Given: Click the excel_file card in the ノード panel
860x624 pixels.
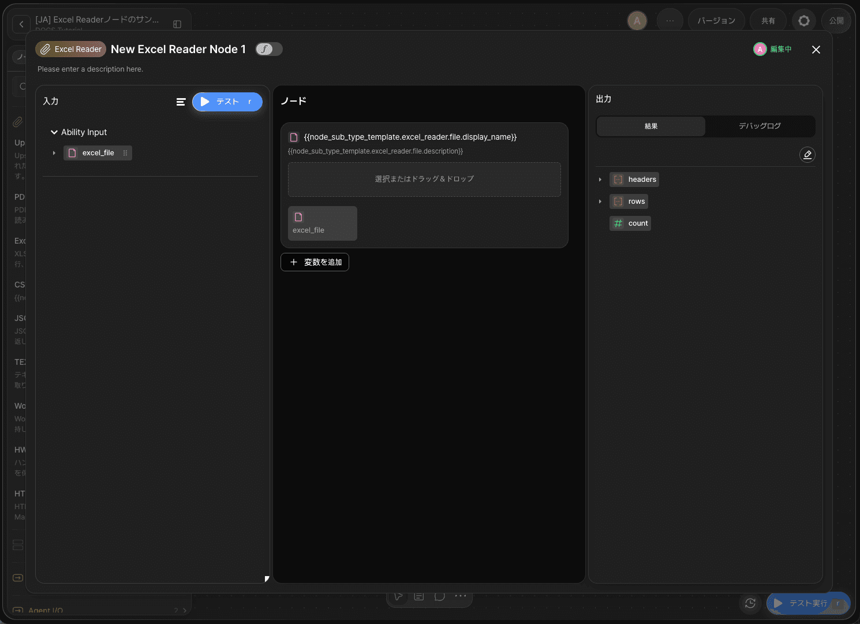Looking at the screenshot, I should [x=323, y=223].
